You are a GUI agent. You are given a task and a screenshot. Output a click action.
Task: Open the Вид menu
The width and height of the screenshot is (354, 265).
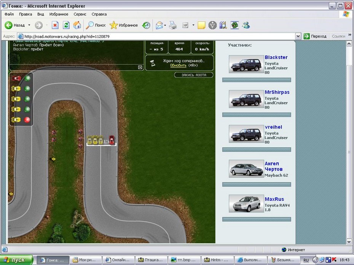41,14
